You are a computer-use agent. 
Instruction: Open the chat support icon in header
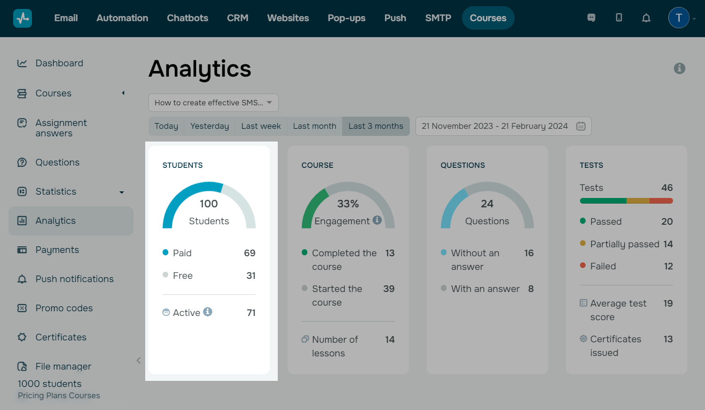click(591, 18)
